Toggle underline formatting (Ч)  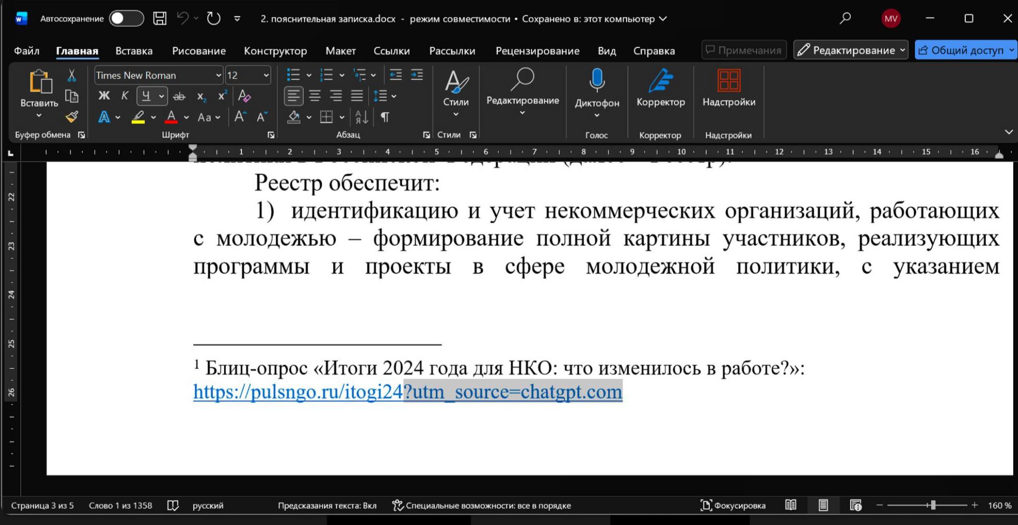147,96
